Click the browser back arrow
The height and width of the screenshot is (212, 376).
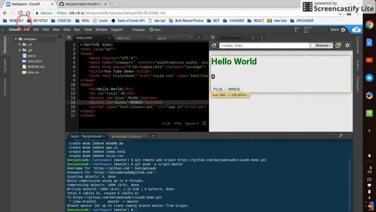pyautogui.click(x=5, y=13)
